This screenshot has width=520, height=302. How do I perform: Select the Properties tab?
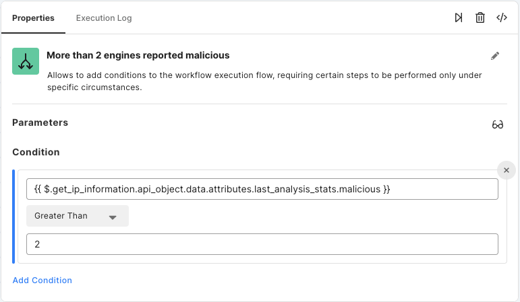click(33, 18)
